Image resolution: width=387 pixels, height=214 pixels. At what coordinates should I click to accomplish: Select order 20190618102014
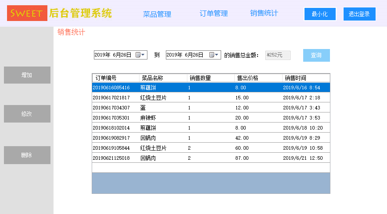click(x=211, y=128)
